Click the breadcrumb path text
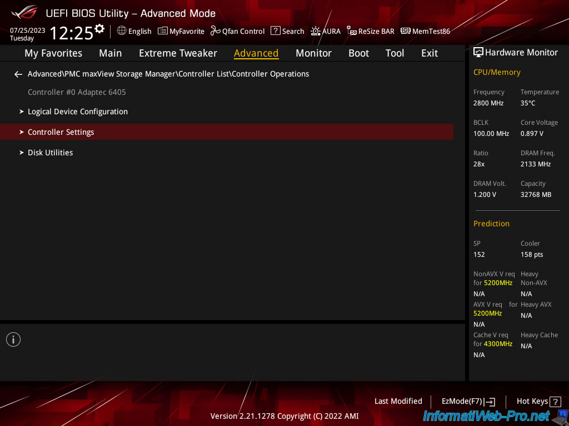Screen dimensions: 569x426 (x=168, y=74)
